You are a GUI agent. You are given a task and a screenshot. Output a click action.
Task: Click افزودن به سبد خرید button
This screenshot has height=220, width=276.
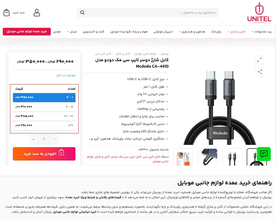[x=44, y=154]
